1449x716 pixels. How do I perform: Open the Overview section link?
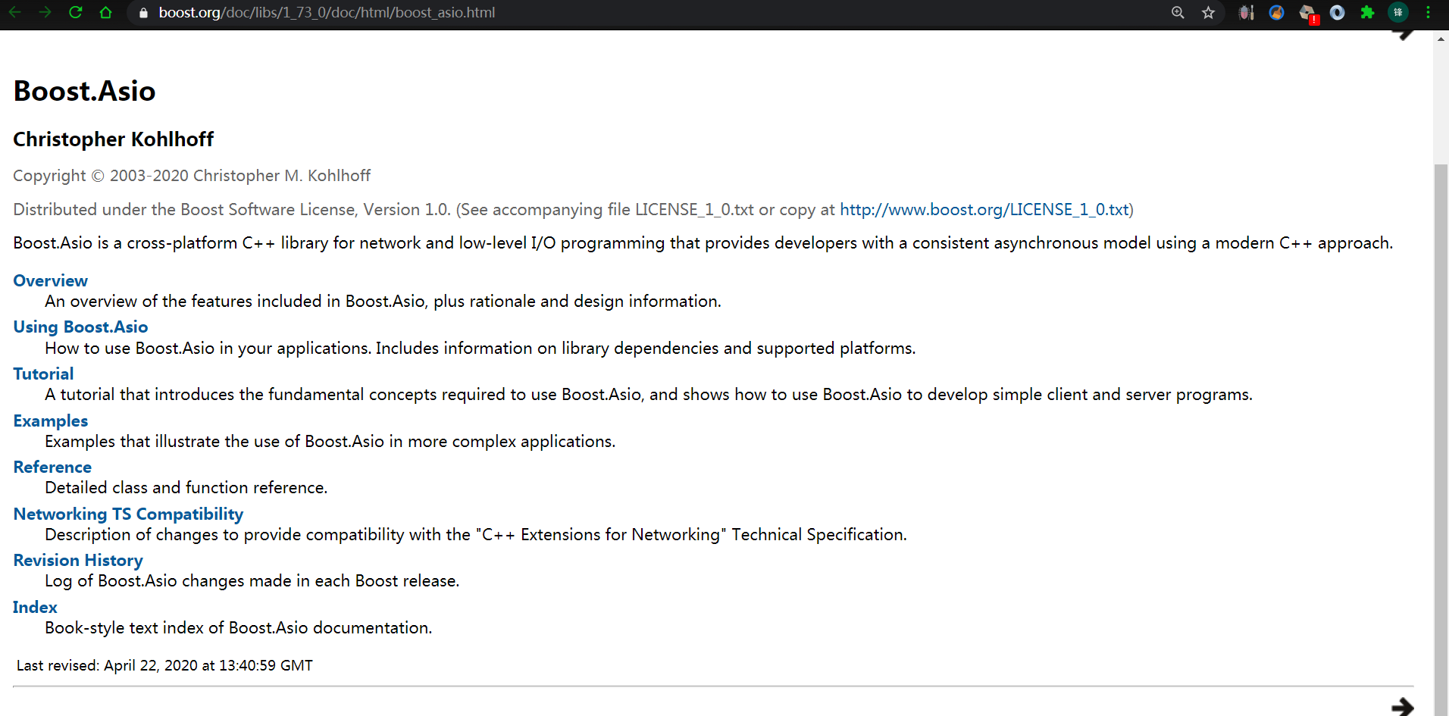pyautogui.click(x=51, y=280)
